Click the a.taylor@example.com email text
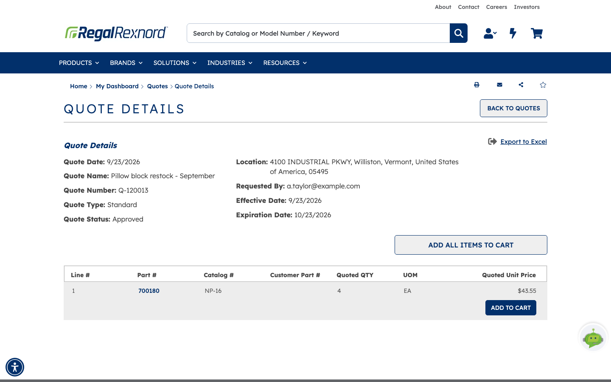 point(323,186)
